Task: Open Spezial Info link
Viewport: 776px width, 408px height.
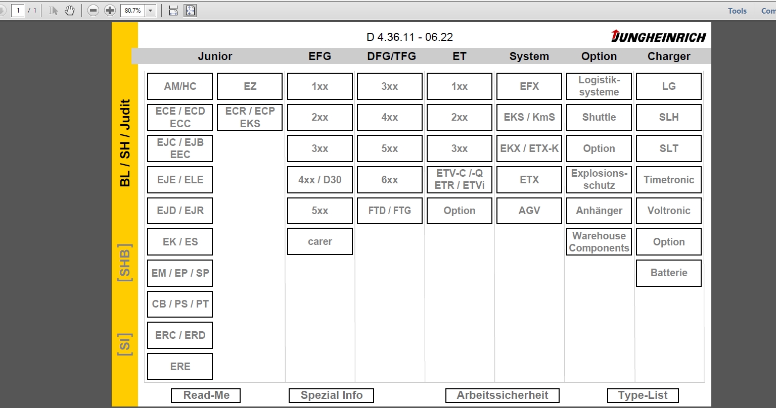Action: 332,395
